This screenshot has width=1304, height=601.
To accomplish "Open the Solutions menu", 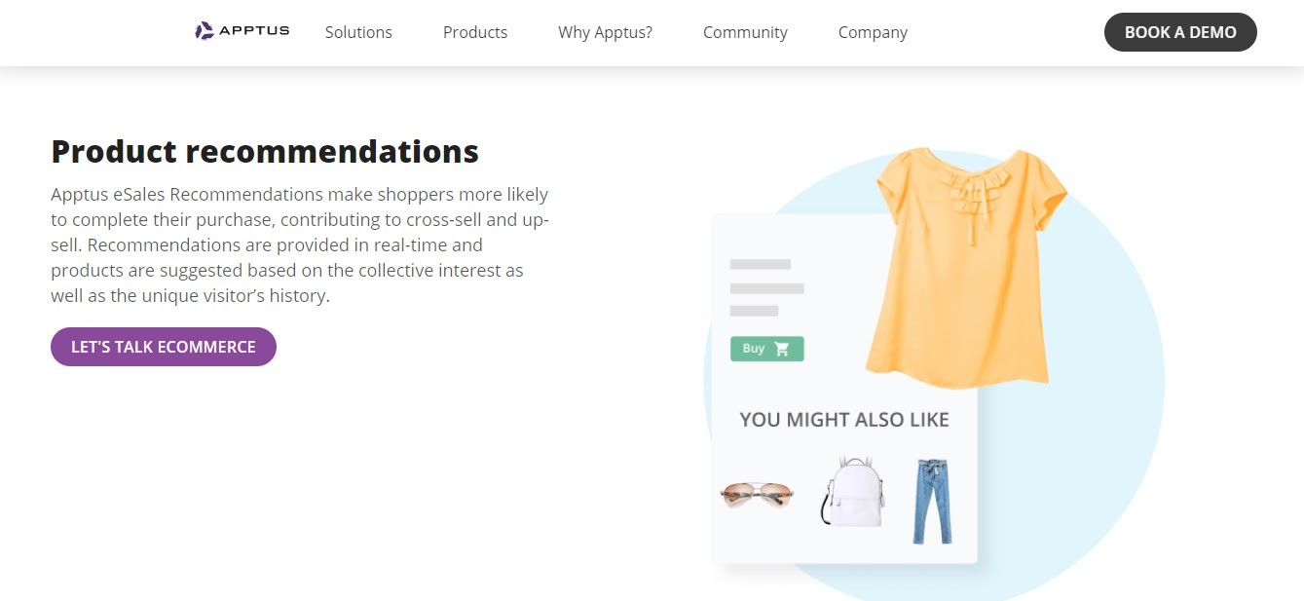I will pos(358,32).
